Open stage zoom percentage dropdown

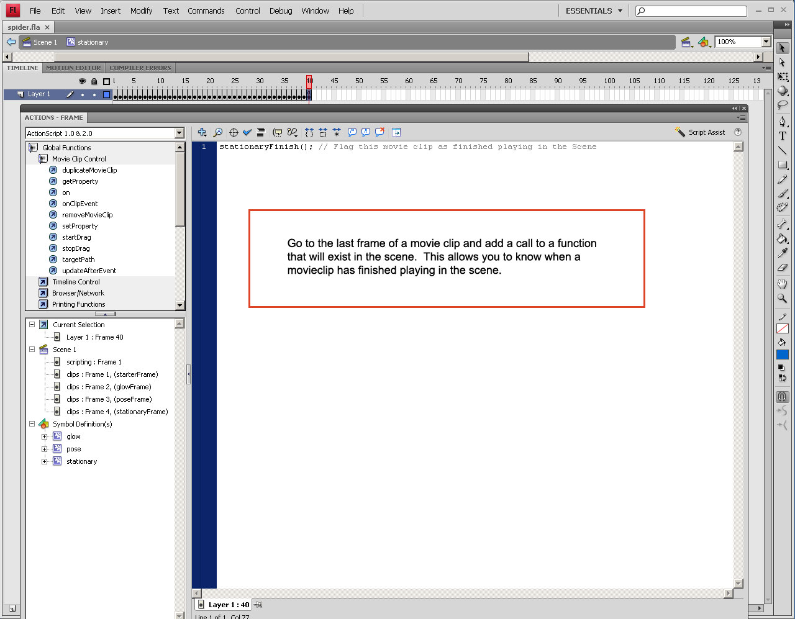click(766, 42)
